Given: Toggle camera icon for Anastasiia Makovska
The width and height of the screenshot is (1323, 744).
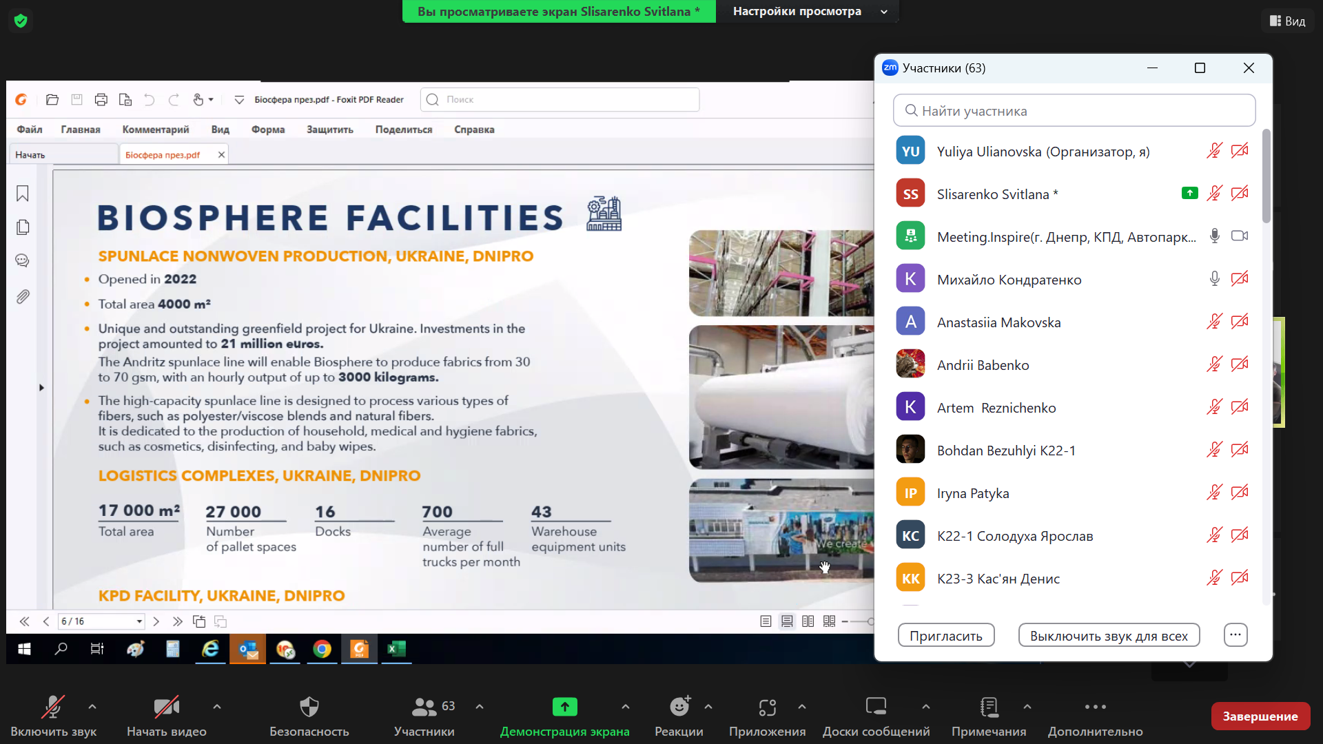Looking at the screenshot, I should 1240,322.
